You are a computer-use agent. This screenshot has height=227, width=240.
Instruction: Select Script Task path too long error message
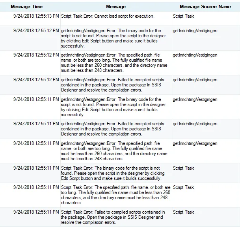tap(115, 195)
